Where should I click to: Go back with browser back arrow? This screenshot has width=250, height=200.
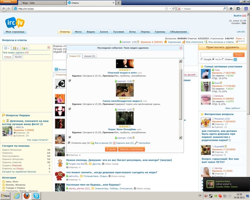(4, 9)
